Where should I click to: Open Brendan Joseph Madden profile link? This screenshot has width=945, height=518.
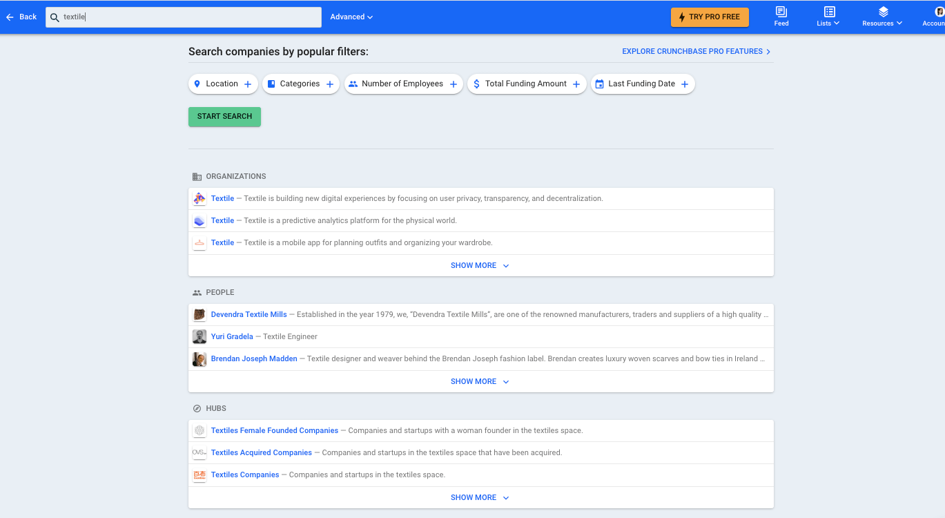click(254, 358)
